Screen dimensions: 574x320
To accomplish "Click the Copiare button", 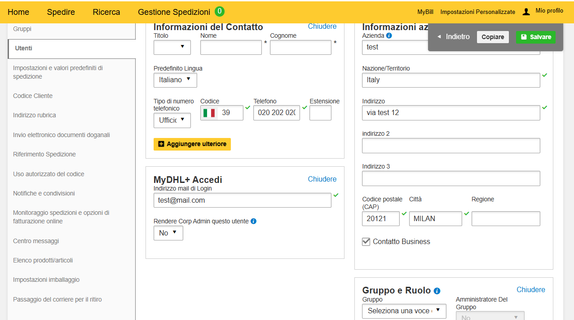I will (x=493, y=37).
